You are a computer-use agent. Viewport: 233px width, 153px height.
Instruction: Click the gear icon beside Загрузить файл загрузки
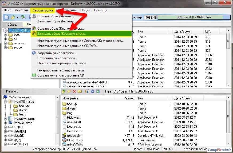[34, 53]
